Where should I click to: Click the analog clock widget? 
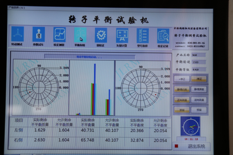tap(190, 126)
